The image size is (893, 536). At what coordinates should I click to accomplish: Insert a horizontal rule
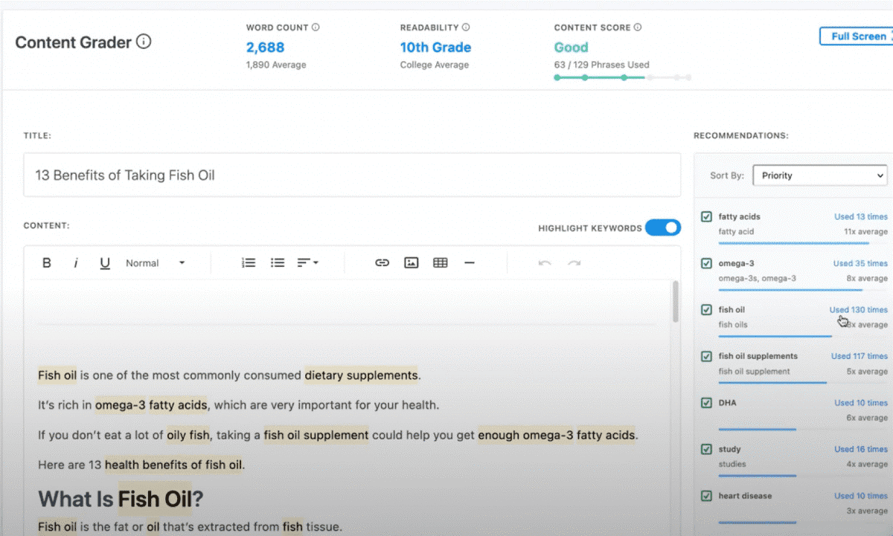(469, 262)
